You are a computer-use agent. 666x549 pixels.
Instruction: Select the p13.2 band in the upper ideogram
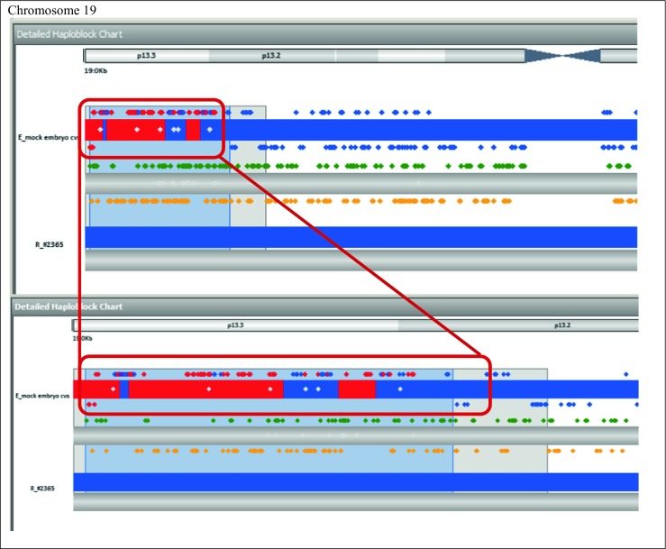271,56
